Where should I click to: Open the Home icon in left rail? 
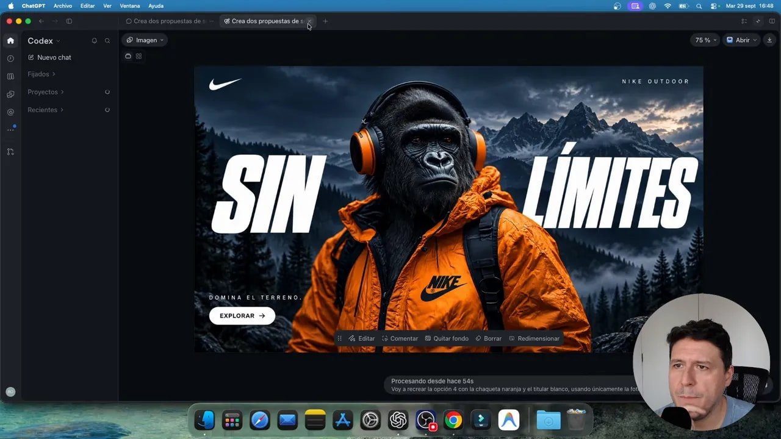pyautogui.click(x=10, y=41)
